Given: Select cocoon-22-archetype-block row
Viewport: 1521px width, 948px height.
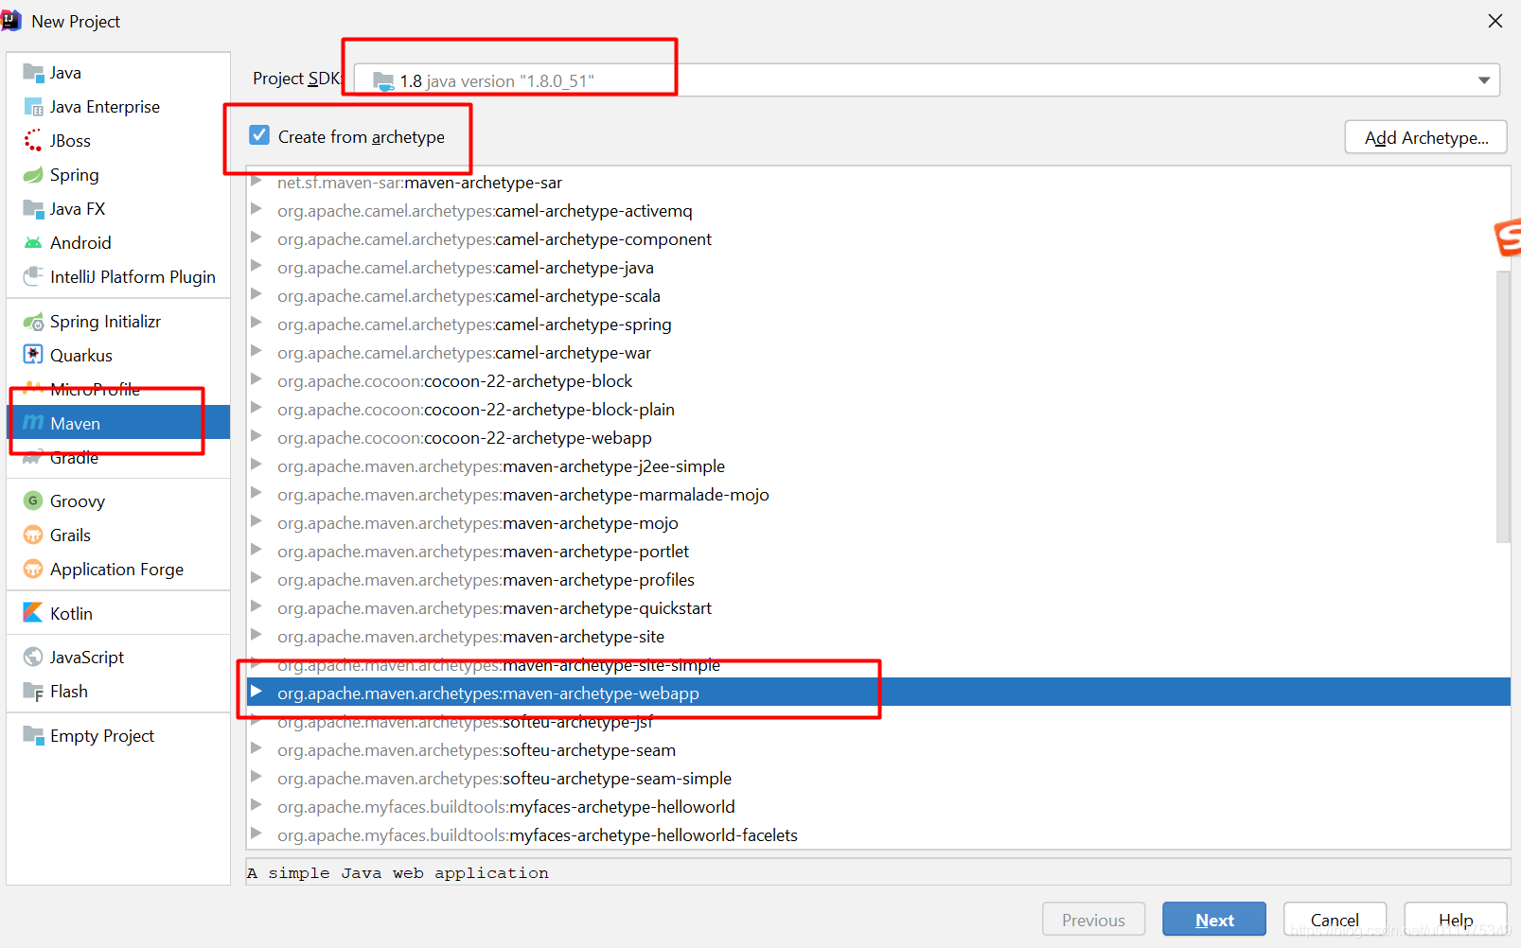Looking at the screenshot, I should [877, 380].
